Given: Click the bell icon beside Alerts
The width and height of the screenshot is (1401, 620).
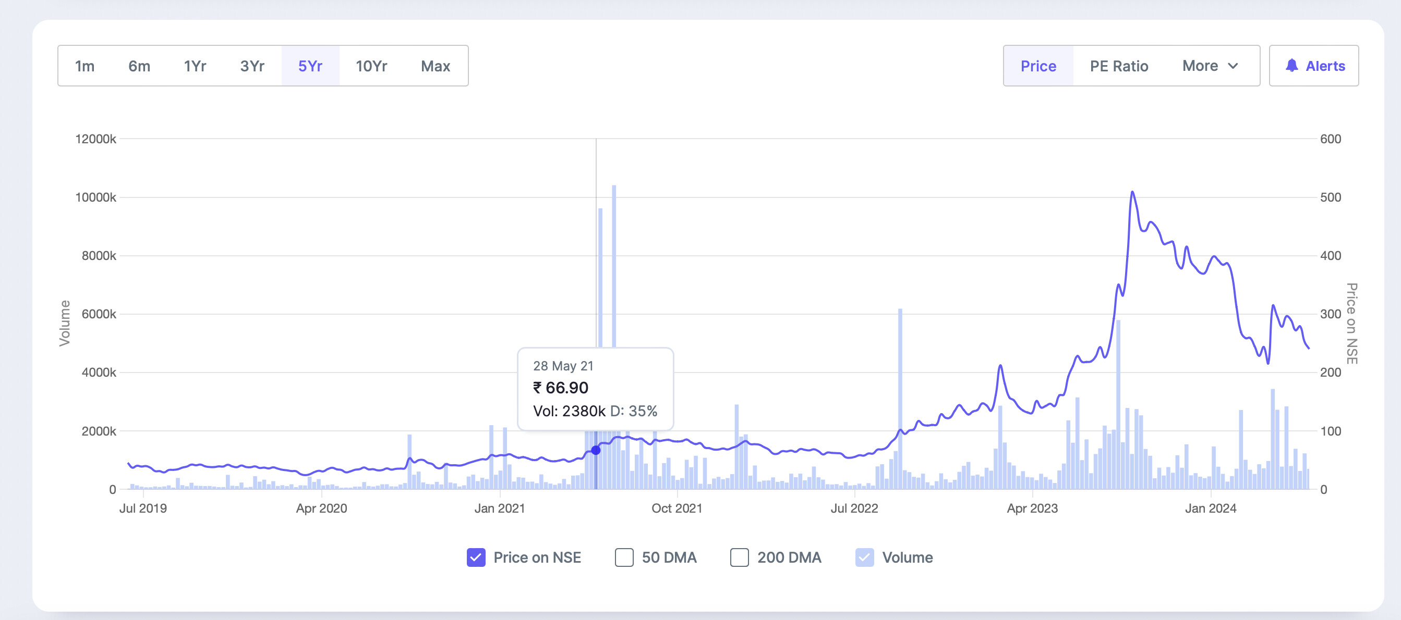Looking at the screenshot, I should coord(1291,66).
